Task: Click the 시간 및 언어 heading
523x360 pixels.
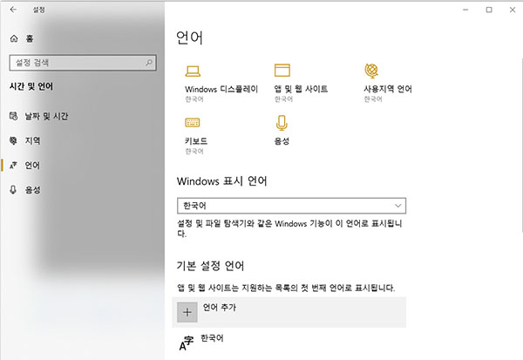Action: coord(31,87)
